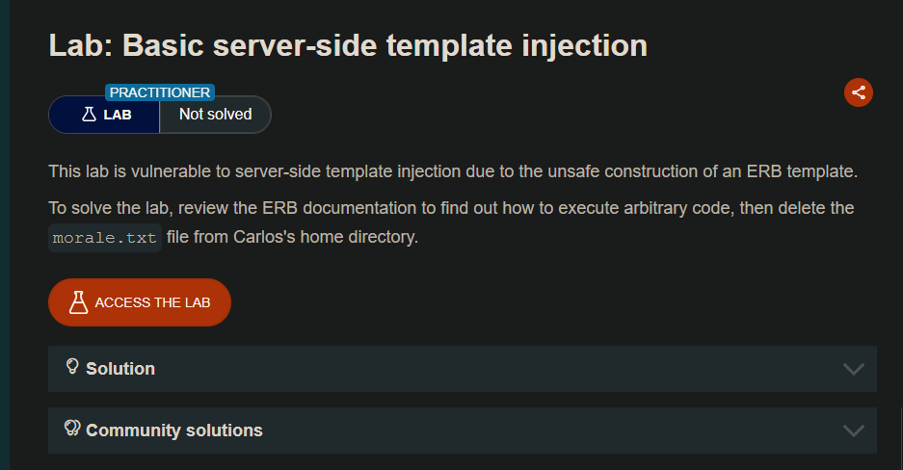Click the PRACTITIONER difficulty tag
Screen dimensions: 903x470
[160, 92]
